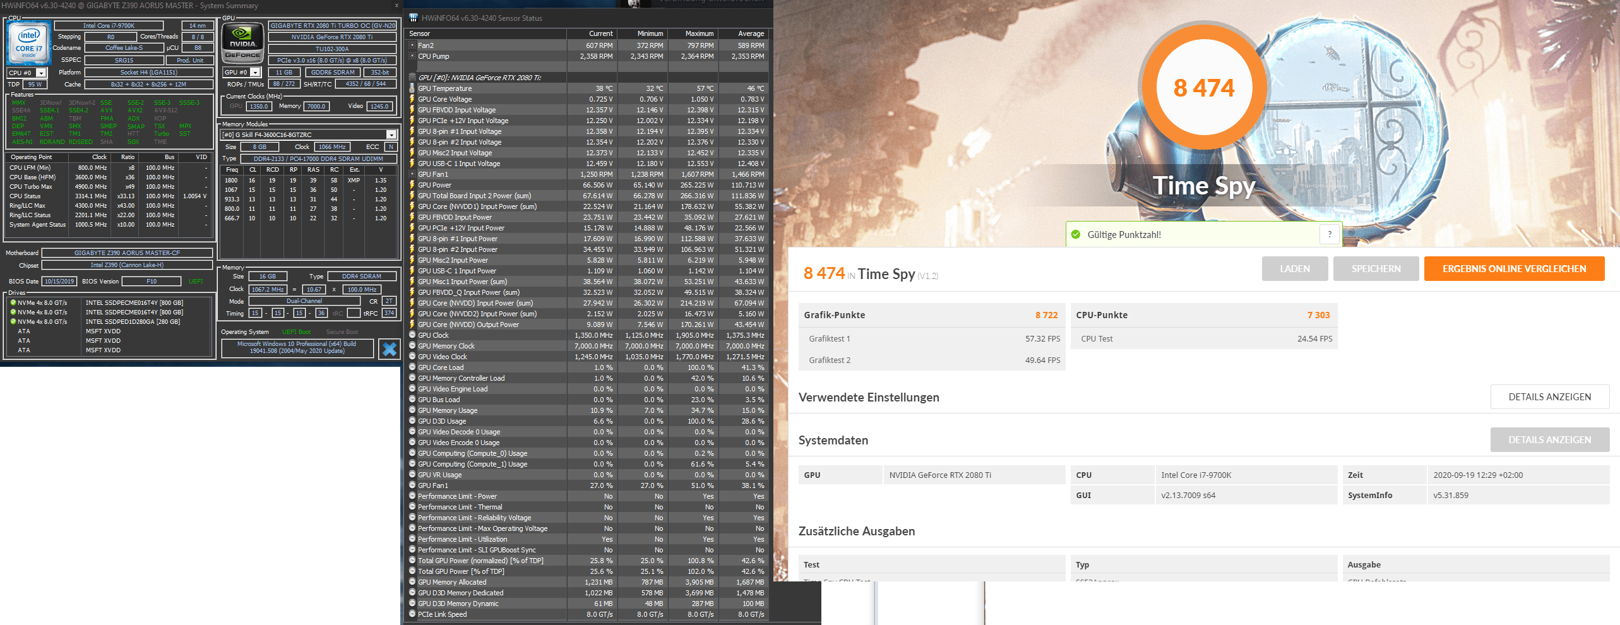
Task: Click the chip icon beside GPU [#0] header
Action: pyautogui.click(x=412, y=78)
